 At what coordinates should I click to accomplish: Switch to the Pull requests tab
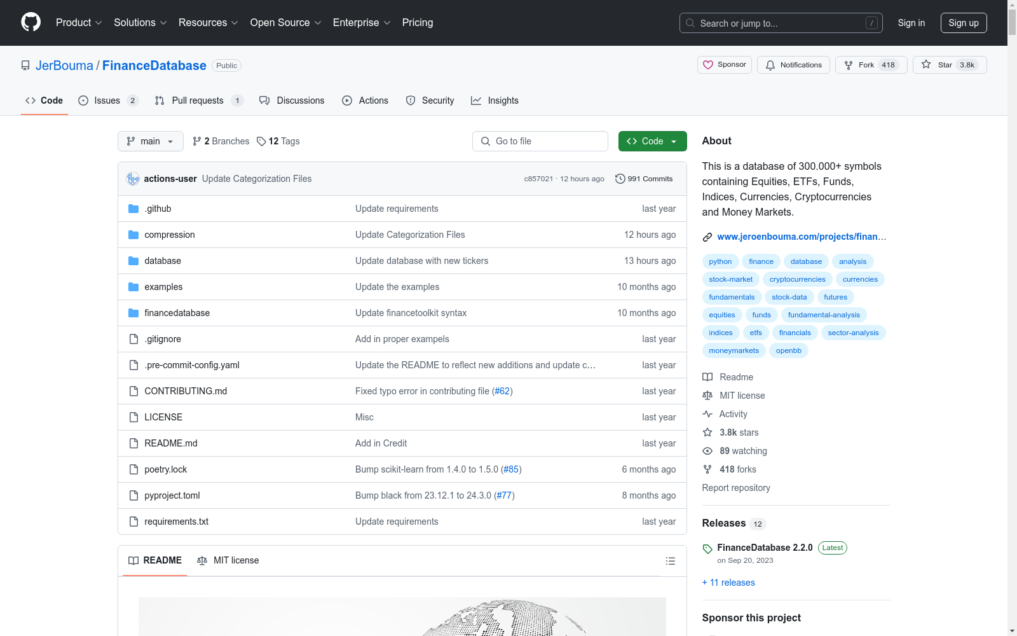pyautogui.click(x=199, y=100)
